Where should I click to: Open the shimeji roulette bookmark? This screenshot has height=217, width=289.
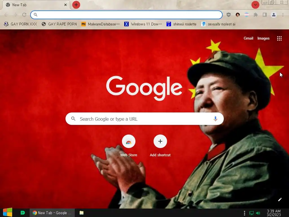pyautogui.click(x=181, y=24)
